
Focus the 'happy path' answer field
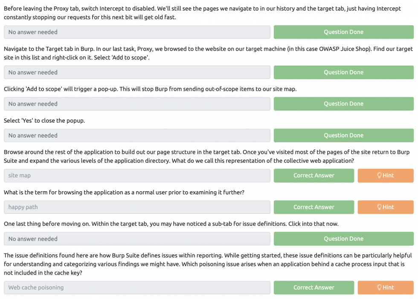(x=137, y=207)
